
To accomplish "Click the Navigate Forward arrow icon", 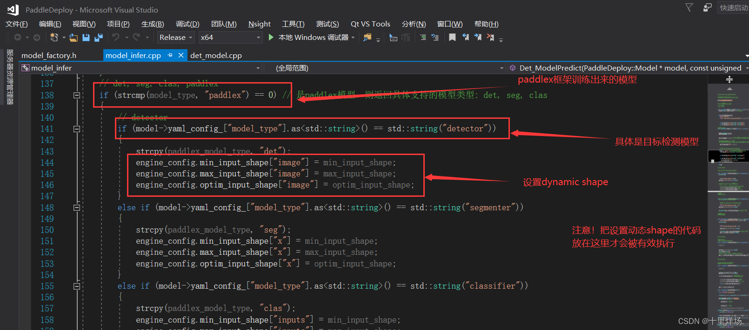I will tap(37, 38).
